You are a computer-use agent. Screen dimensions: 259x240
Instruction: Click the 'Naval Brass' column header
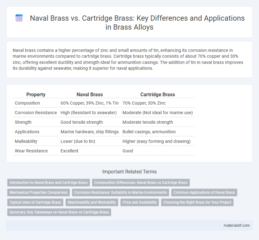[90, 94]
